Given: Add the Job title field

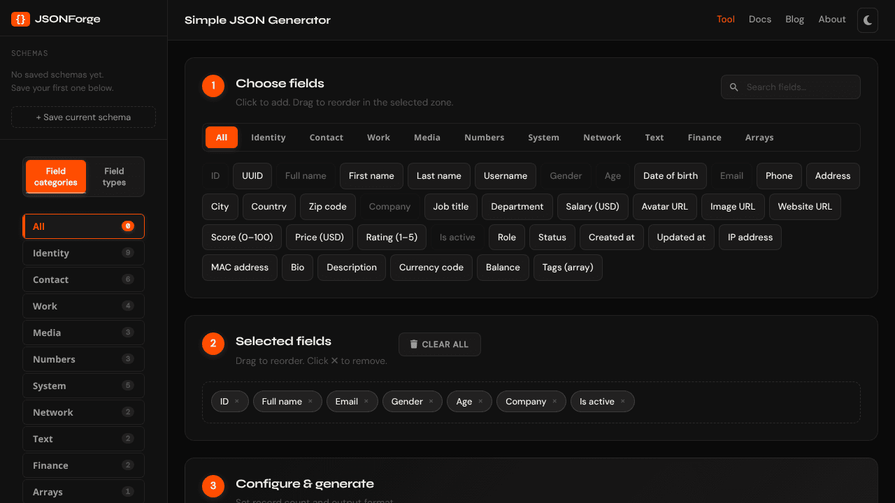Looking at the screenshot, I should tap(451, 207).
